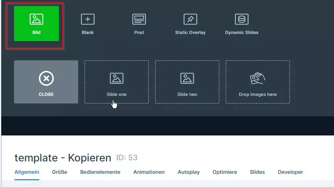Viewport: 334px width, 187px height.
Task: Click the CLOSE circle-X tile
Action: click(46, 82)
